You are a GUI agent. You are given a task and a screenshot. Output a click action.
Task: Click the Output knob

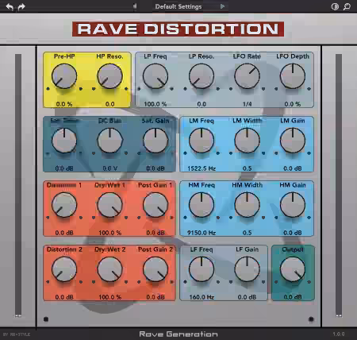(293, 269)
